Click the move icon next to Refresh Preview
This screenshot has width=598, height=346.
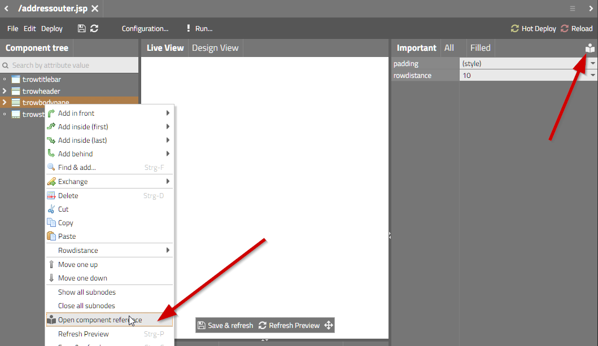click(x=328, y=326)
